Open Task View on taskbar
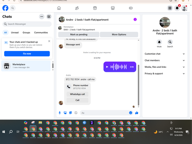This screenshot has width=192, height=144. point(18,132)
